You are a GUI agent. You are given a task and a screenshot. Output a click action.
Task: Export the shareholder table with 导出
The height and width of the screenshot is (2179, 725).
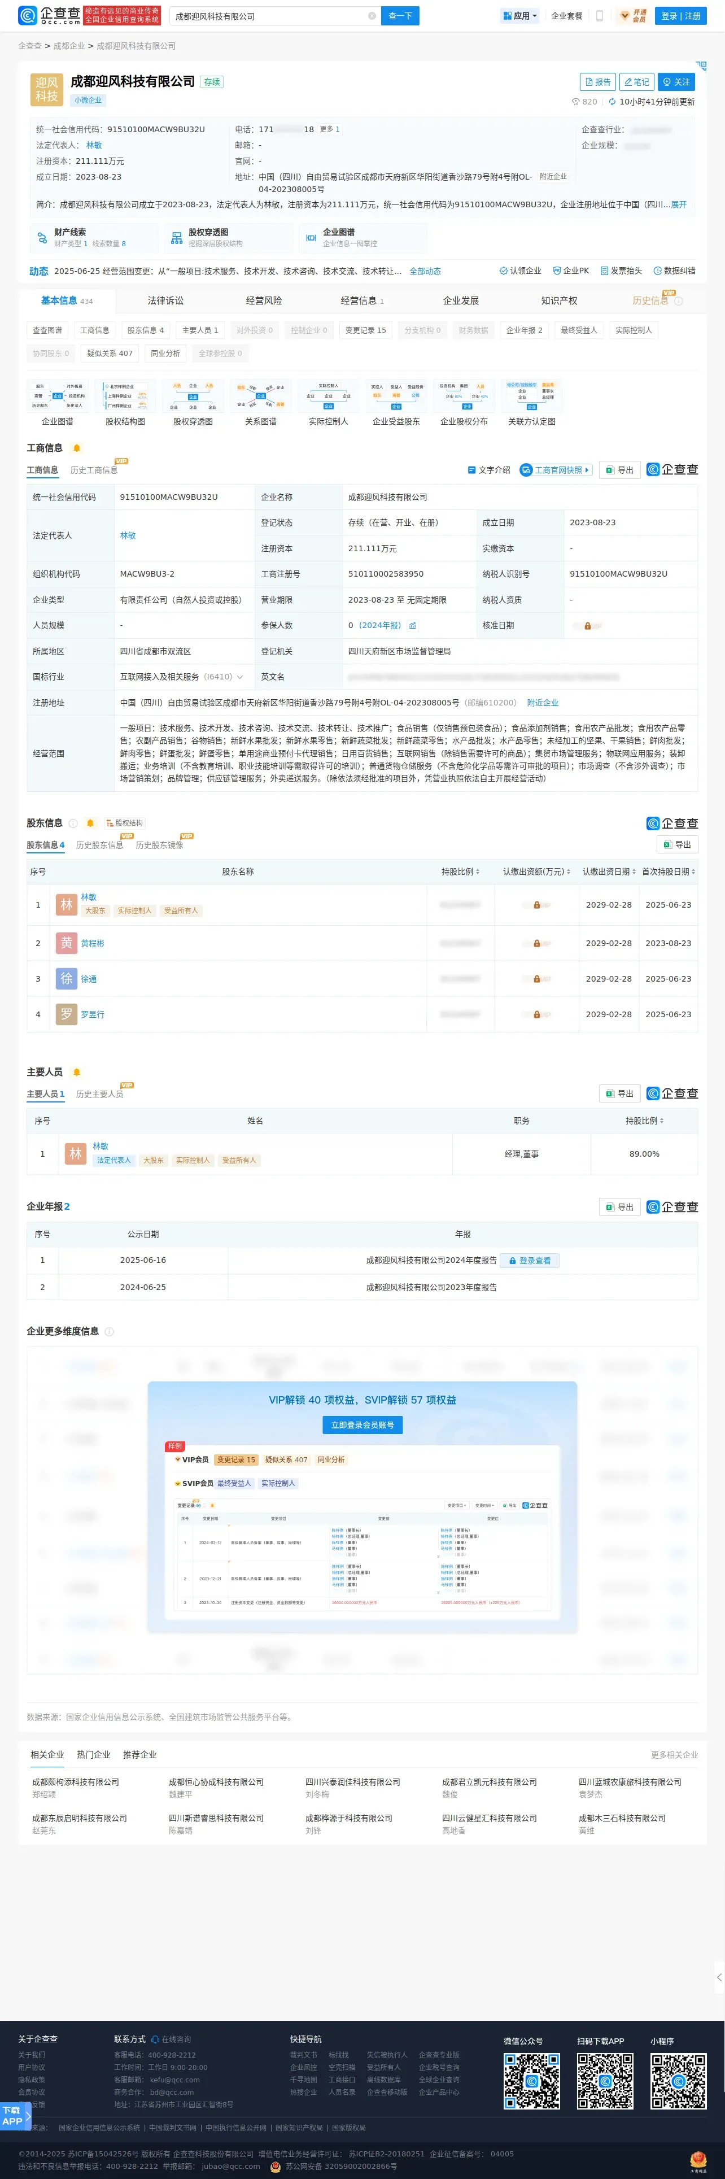[677, 844]
